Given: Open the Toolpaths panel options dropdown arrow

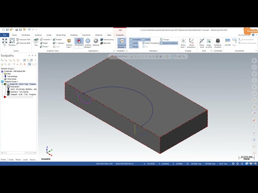Looking at the screenshot, I should pyautogui.click(x=29, y=55).
